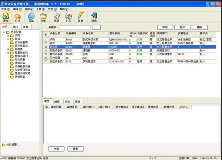Expand the 塔类 tree node
Viewport: 222px width, 160px height.
8,39
